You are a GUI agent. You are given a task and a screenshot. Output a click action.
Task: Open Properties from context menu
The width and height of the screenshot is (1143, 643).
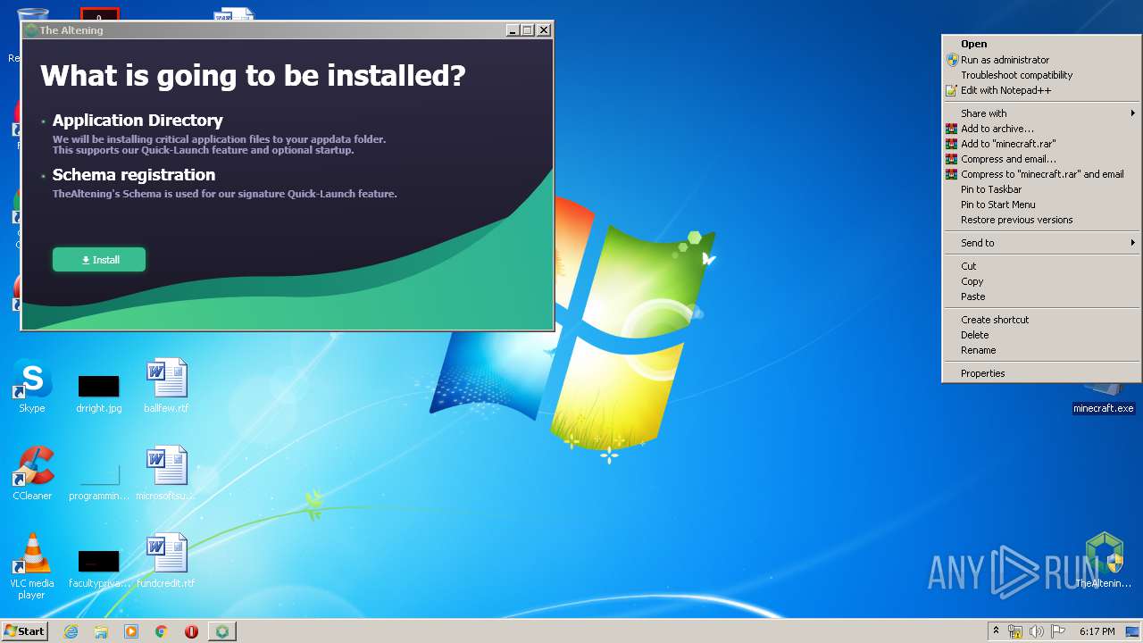pos(1041,373)
